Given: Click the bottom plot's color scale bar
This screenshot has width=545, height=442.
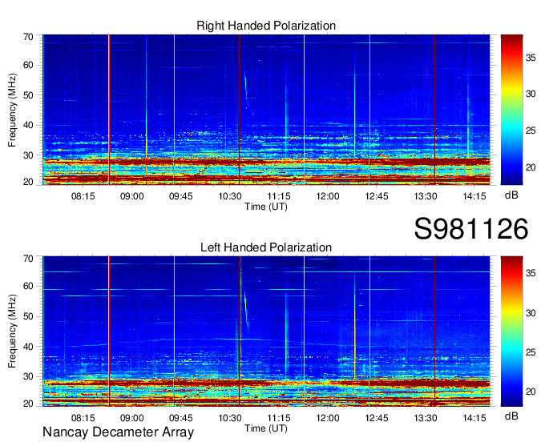Looking at the screenshot, I should pyautogui.click(x=511, y=331).
